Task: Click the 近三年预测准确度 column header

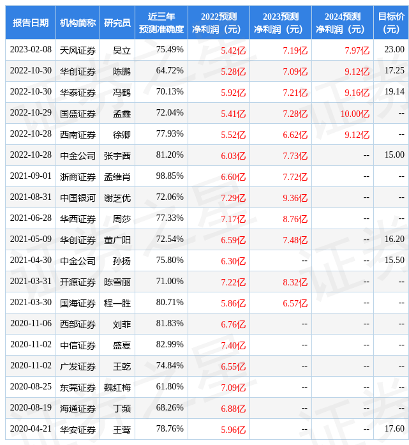Action: pyautogui.click(x=161, y=23)
